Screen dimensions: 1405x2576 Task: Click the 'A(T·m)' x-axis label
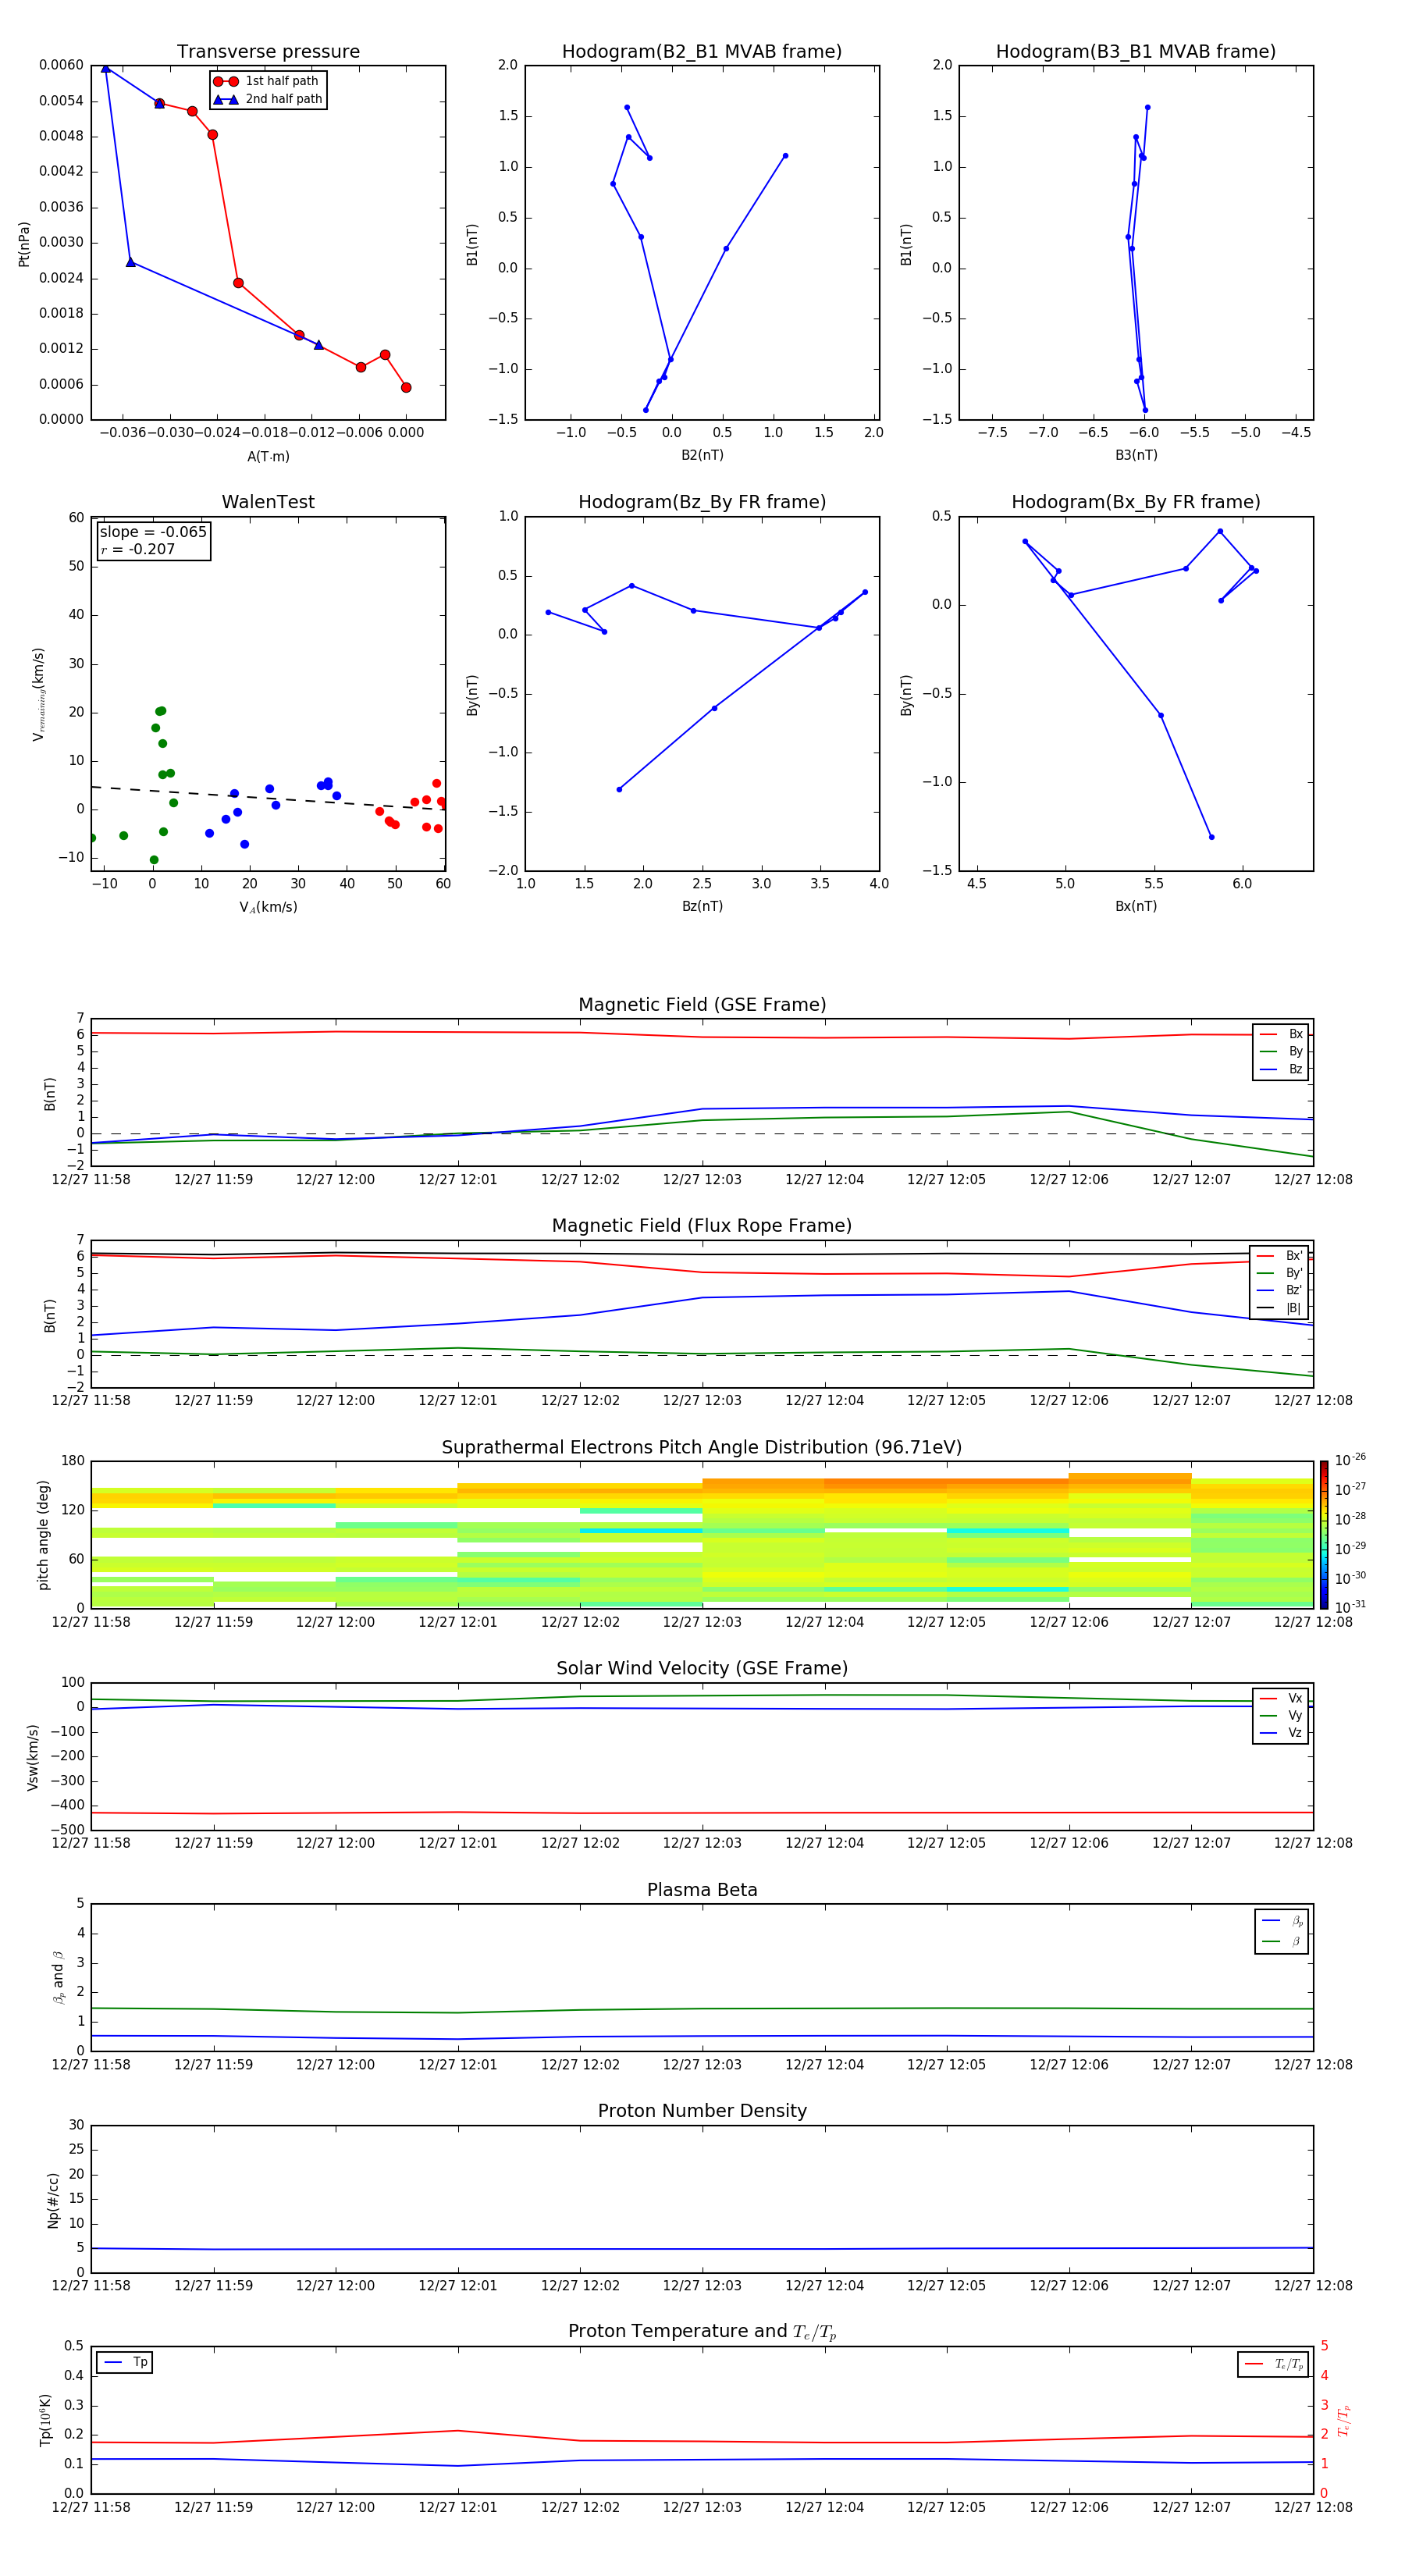(268, 456)
